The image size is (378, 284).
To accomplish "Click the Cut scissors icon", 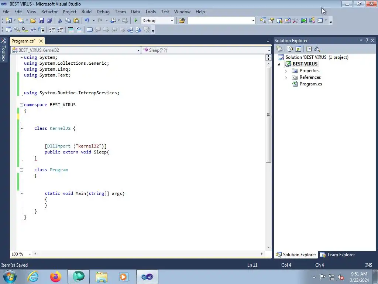I will (60, 21).
